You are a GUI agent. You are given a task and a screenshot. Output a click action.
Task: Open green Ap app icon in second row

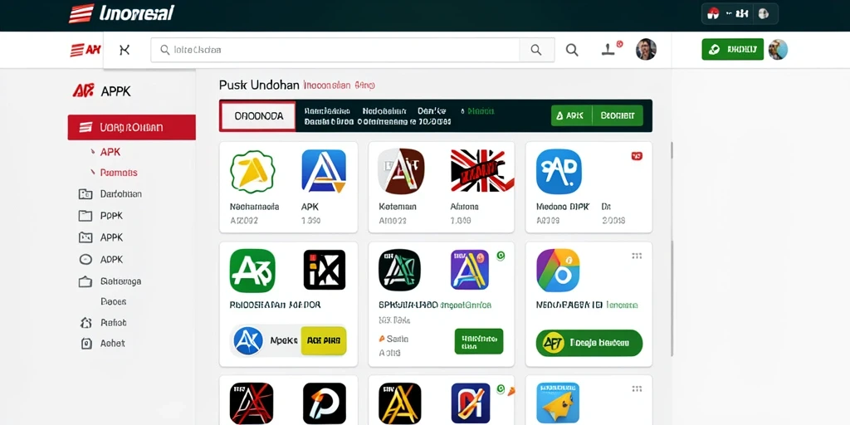[252, 271]
